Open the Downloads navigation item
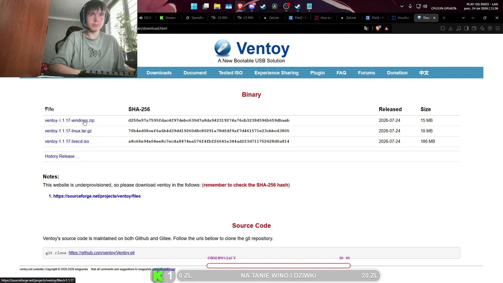Screen dimensions: 503x283 pyautogui.click(x=159, y=73)
